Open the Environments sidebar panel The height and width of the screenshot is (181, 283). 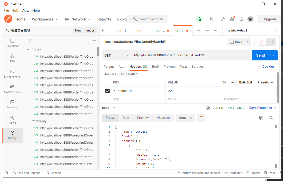12,74
